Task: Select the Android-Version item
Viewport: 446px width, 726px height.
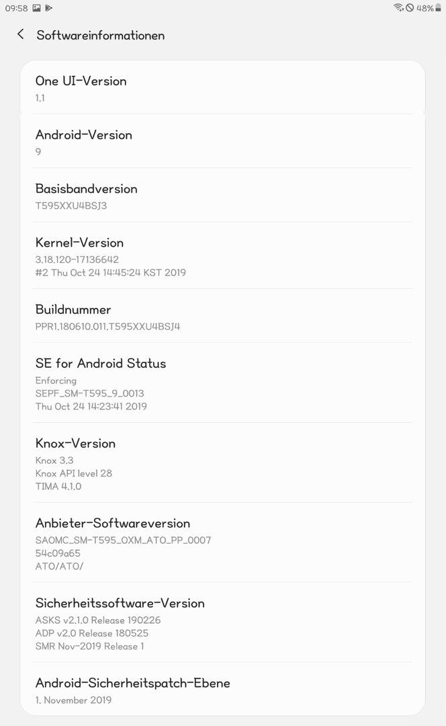Action: tap(222, 141)
